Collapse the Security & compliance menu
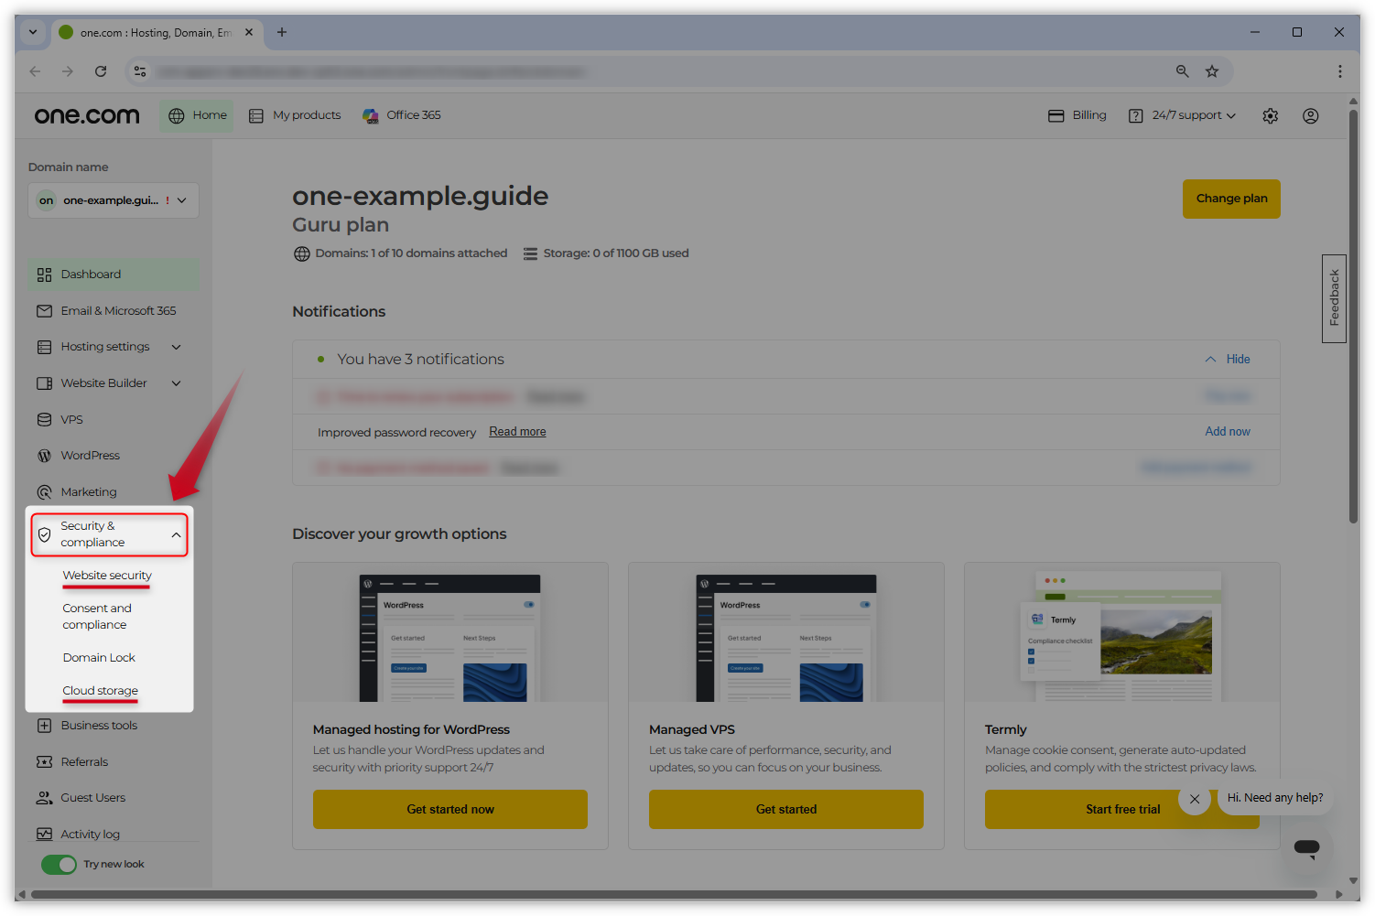 click(176, 534)
